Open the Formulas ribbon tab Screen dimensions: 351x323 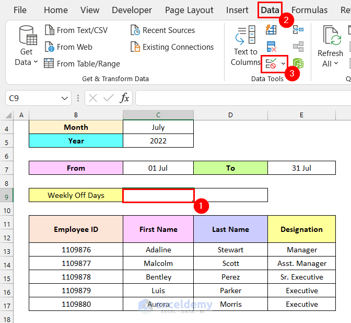point(309,10)
